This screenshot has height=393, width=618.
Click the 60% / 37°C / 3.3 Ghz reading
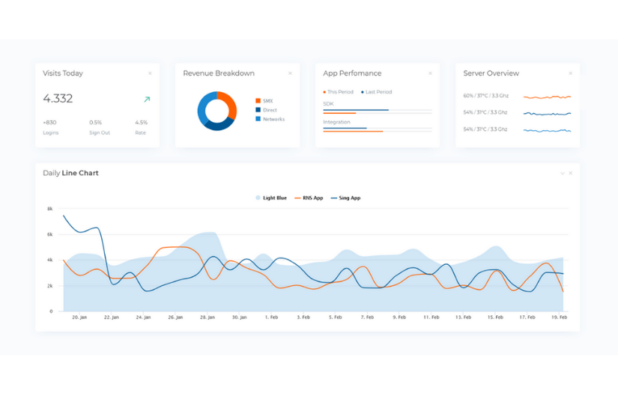(486, 96)
